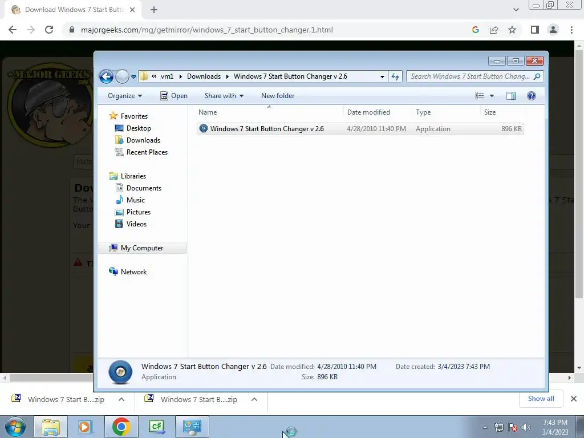The width and height of the screenshot is (584, 438).
Task: Close the Download Windows 7 Start Button tab
Action: [132, 10]
